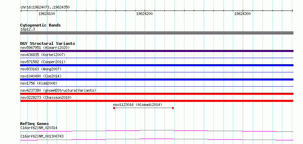The height and width of the screenshot is (144, 303).
Task: Click the nsv833163 (Wong2007) label
Action: 41,69
